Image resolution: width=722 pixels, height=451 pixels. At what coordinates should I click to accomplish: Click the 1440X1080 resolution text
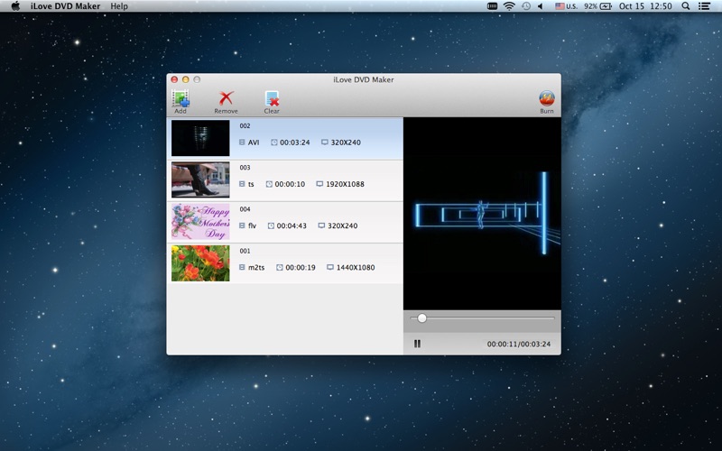pos(356,267)
